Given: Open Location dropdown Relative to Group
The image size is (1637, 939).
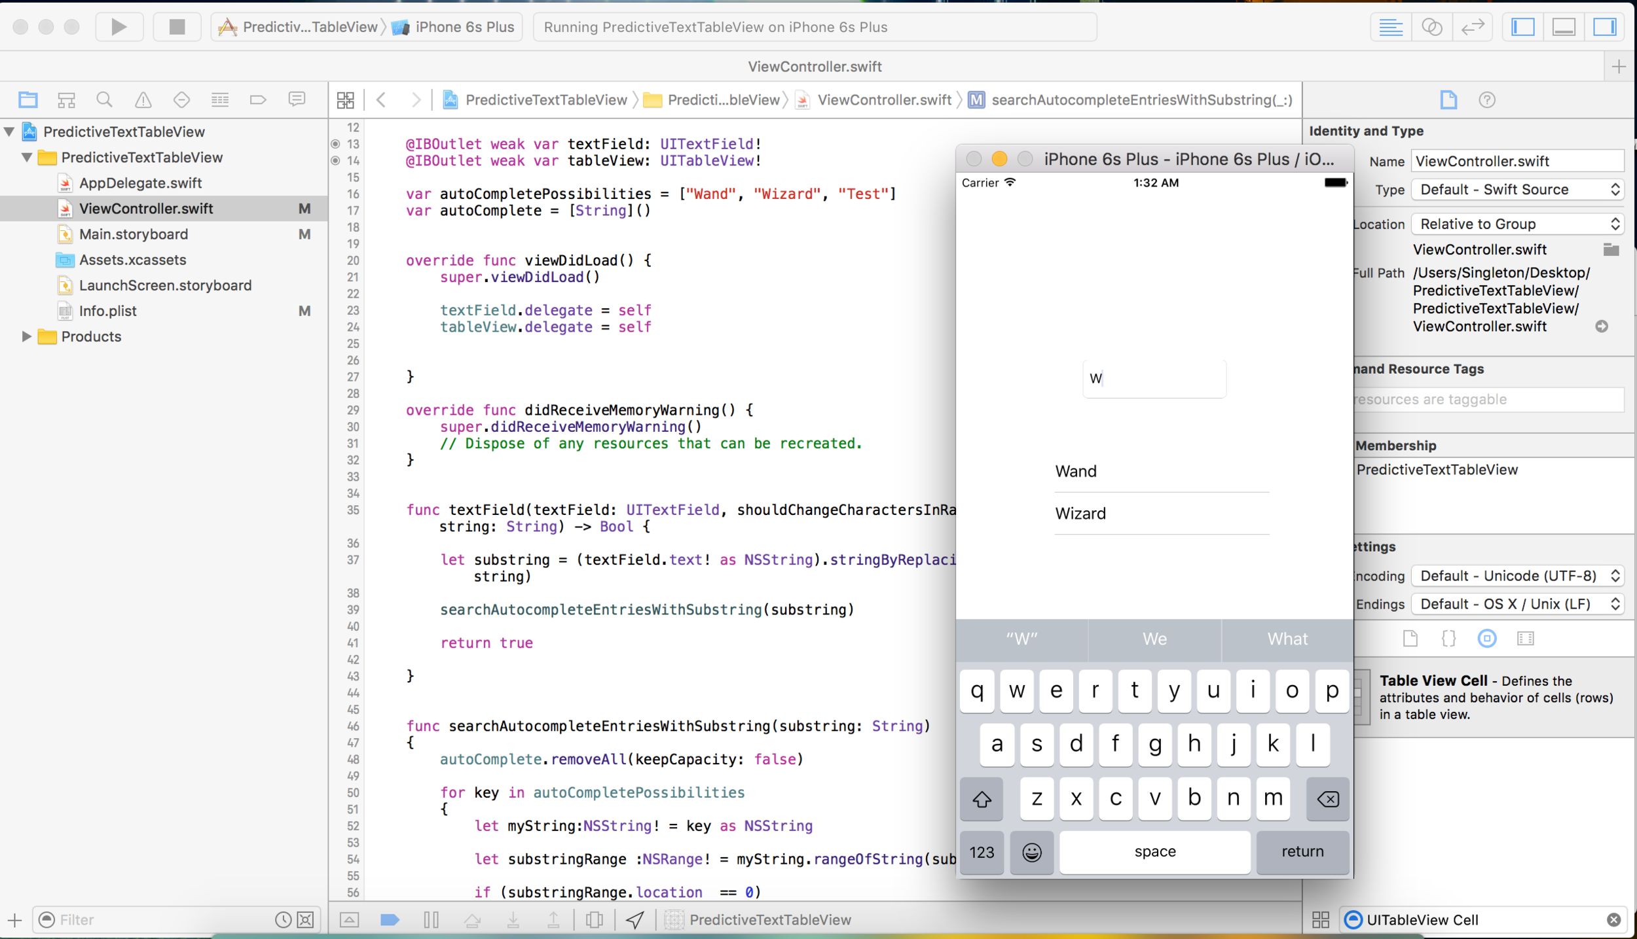Looking at the screenshot, I should pos(1517,224).
